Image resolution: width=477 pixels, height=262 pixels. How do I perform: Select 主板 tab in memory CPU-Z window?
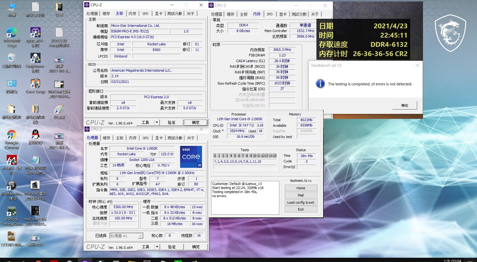(244, 14)
